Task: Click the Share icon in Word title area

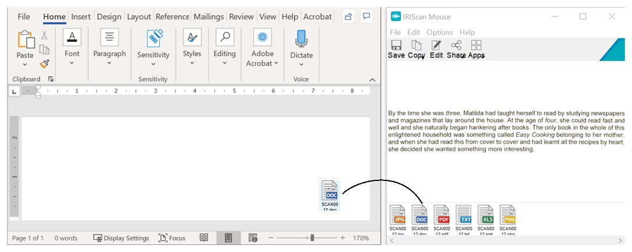Action: 348,16
